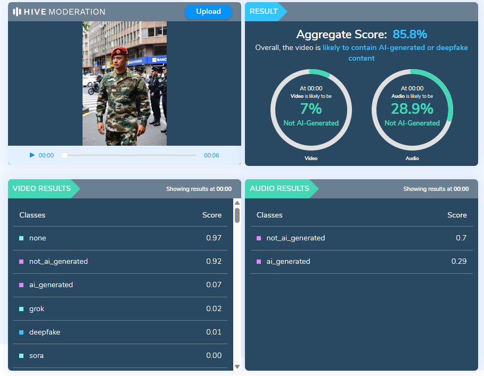Click the square icon beside the 'sora' class

(21, 355)
